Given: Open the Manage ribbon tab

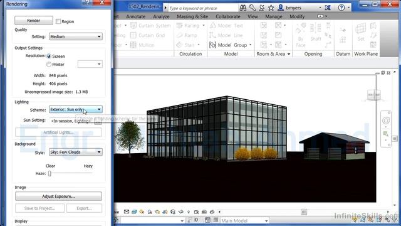Looking at the screenshot, I should coord(274,16).
